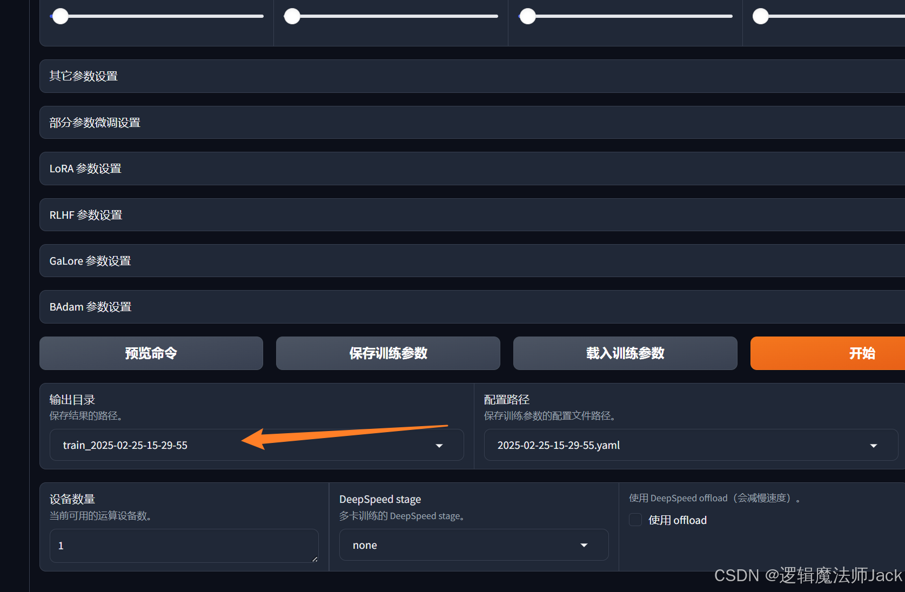Expand the RLHF 参数设置 panel

pyautogui.click(x=86, y=215)
